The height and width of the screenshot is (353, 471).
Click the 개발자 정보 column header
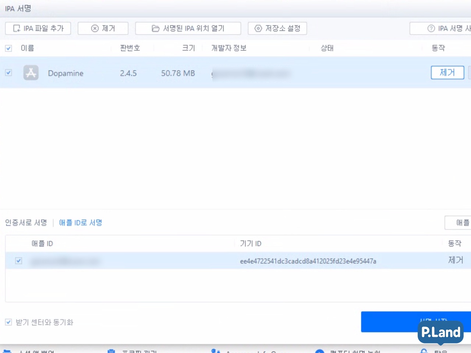(229, 48)
